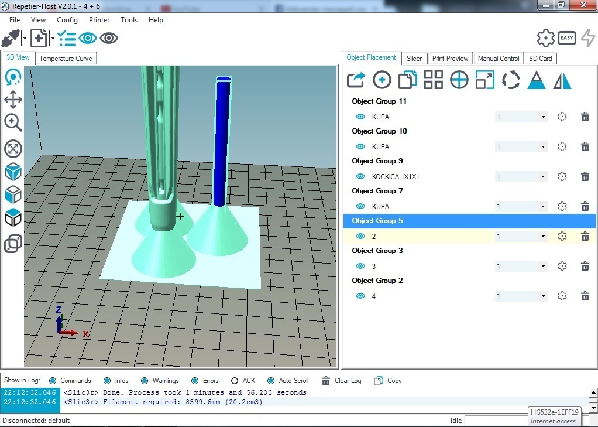Click the Mirror Object icon
598x427 pixels.
click(562, 80)
